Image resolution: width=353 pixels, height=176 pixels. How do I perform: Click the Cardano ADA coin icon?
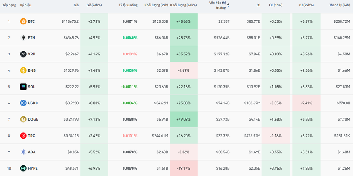pyautogui.click(x=23, y=152)
